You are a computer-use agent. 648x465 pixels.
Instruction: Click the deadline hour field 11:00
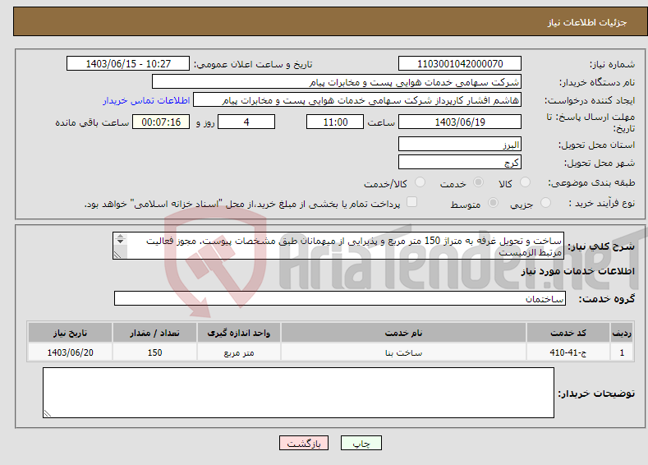[335, 122]
